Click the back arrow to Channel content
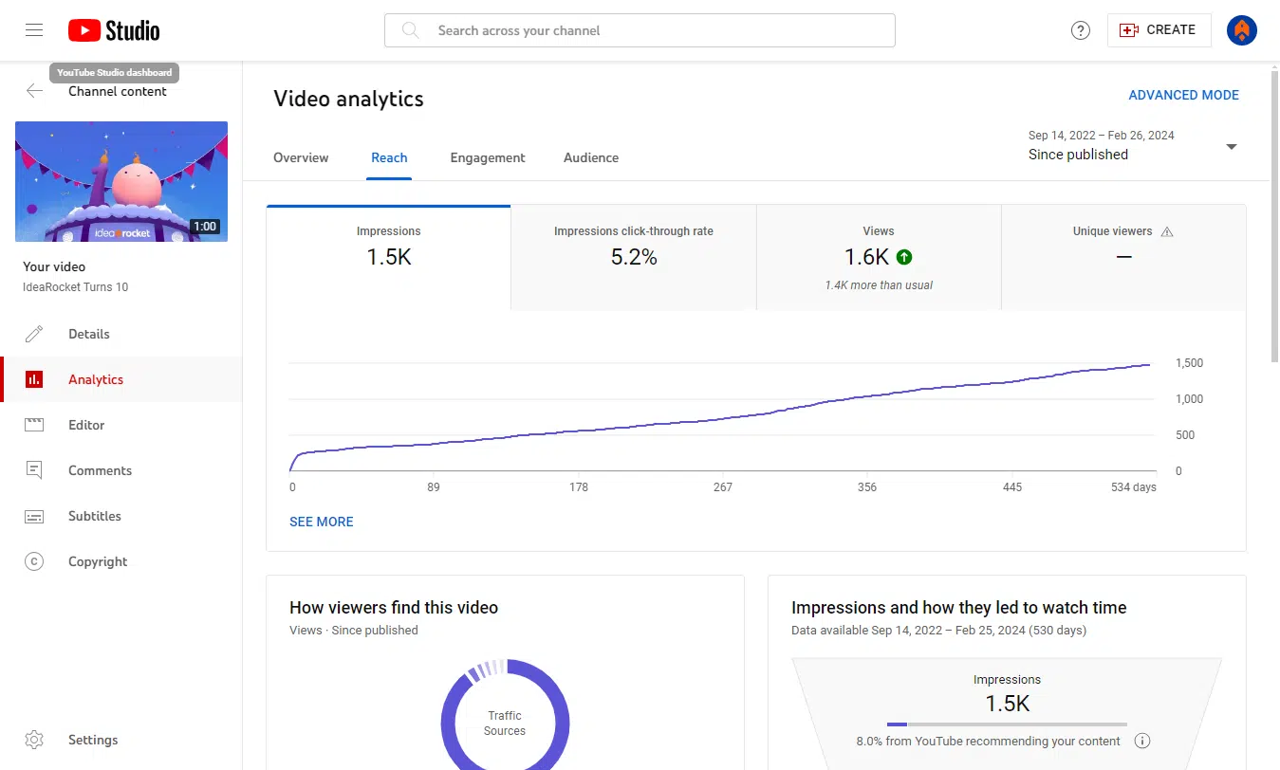This screenshot has width=1280, height=770. (34, 90)
